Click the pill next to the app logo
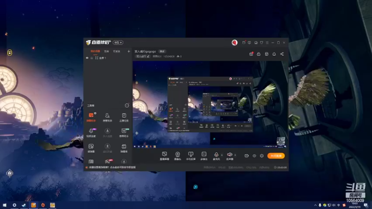 [118, 42]
